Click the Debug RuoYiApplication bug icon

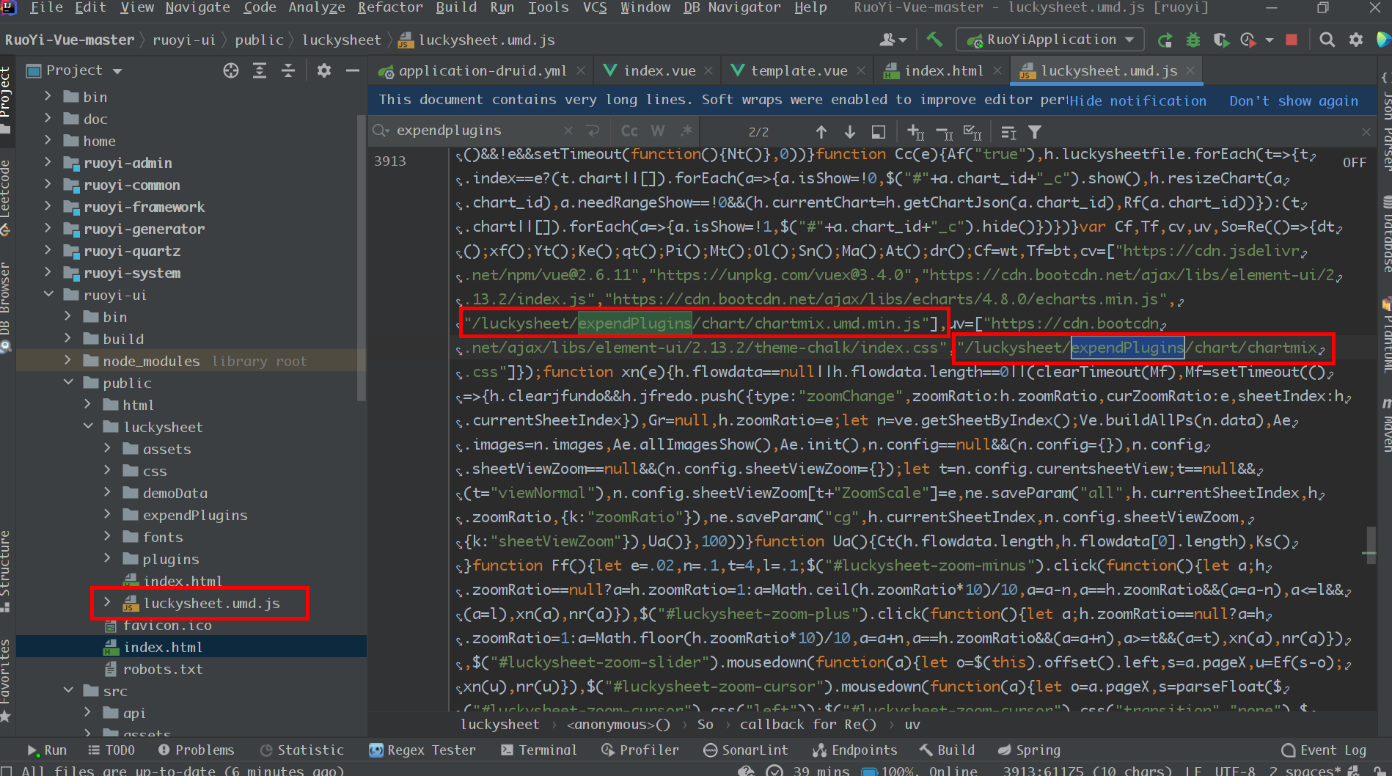coord(1193,40)
